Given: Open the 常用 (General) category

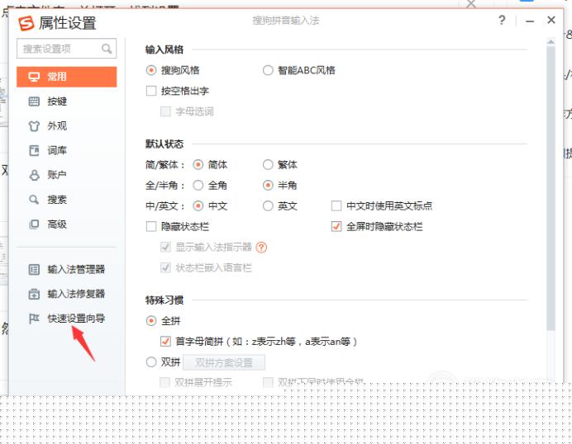Looking at the screenshot, I should point(66,77).
